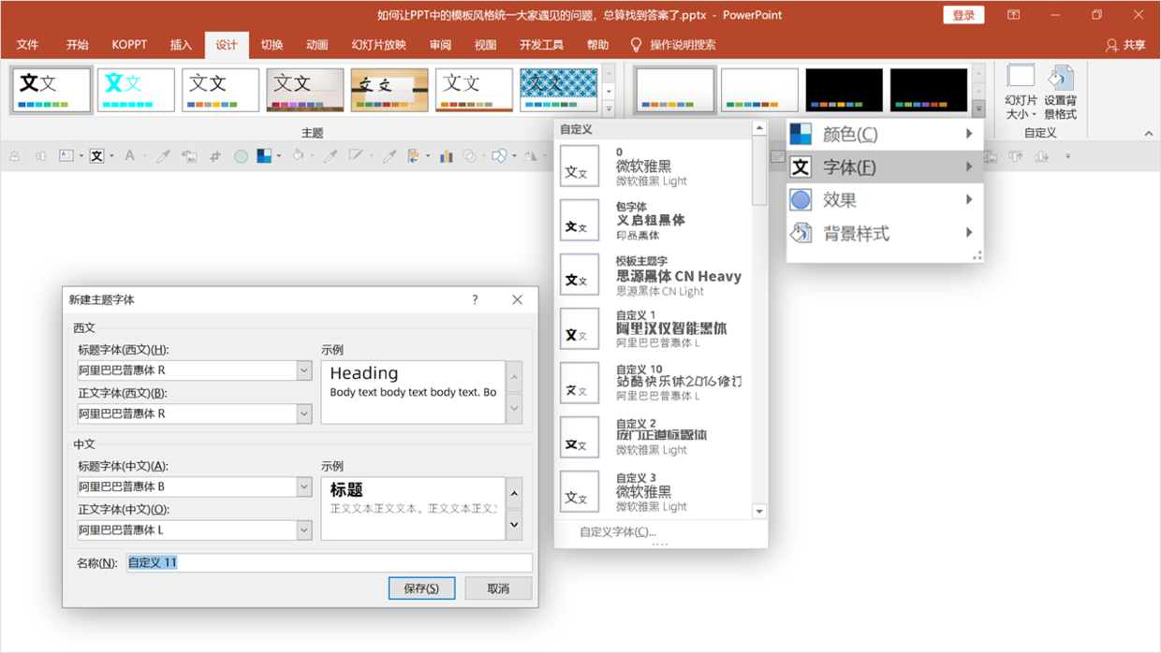Switch to the 切换 (Transitions) tab
The height and width of the screenshot is (653, 1161).
[x=272, y=45]
